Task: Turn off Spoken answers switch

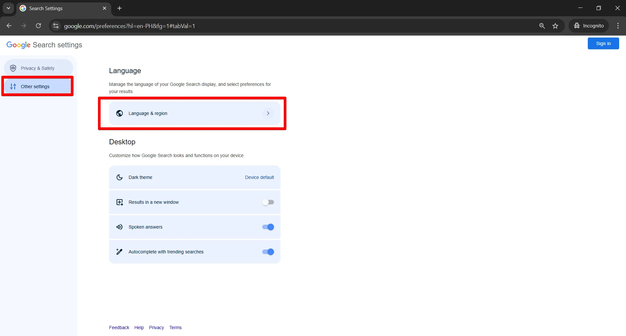Action: point(268,227)
